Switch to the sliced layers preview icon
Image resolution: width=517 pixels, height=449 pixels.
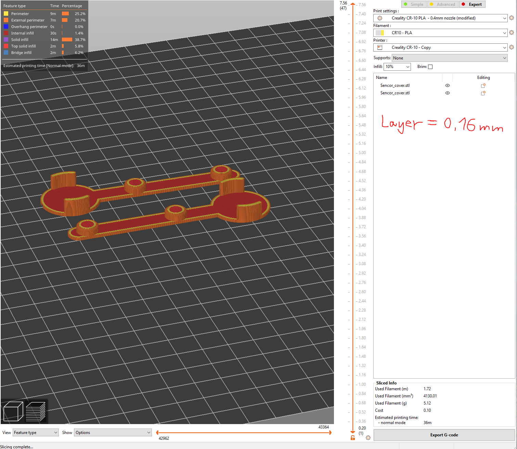[36, 411]
